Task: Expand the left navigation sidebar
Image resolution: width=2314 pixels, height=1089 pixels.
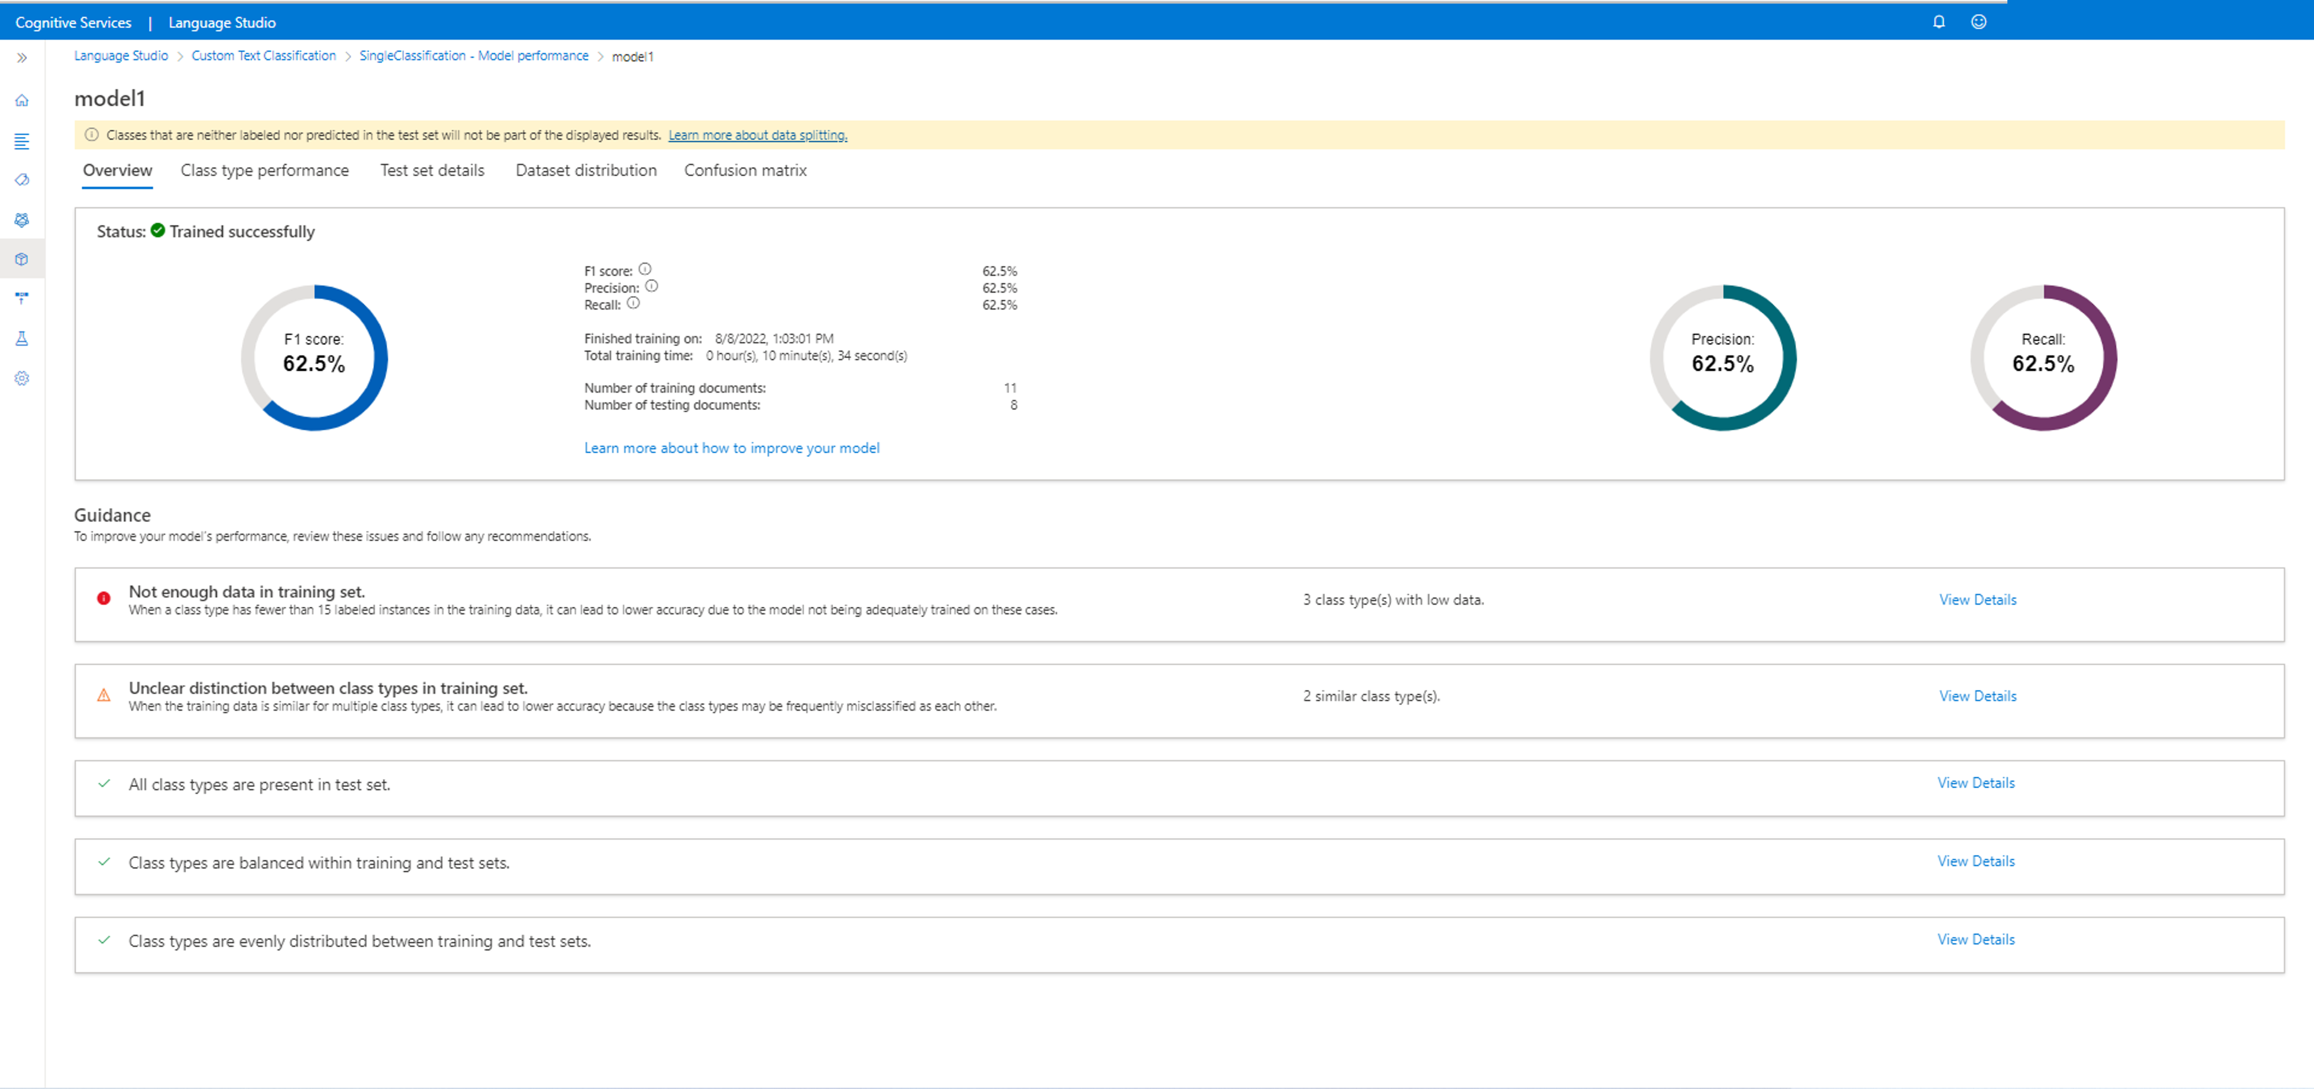Action: [22, 57]
